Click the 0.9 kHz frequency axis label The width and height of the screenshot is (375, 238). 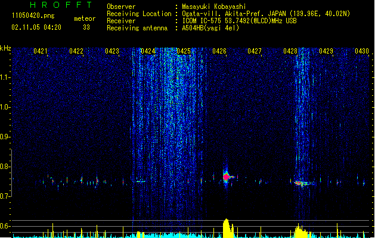coord(5,137)
